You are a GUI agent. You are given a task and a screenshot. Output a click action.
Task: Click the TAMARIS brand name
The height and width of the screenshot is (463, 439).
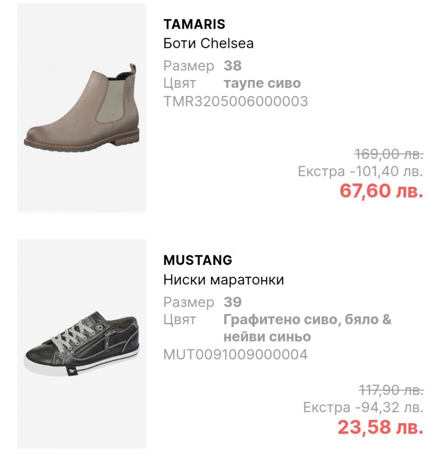(x=194, y=24)
